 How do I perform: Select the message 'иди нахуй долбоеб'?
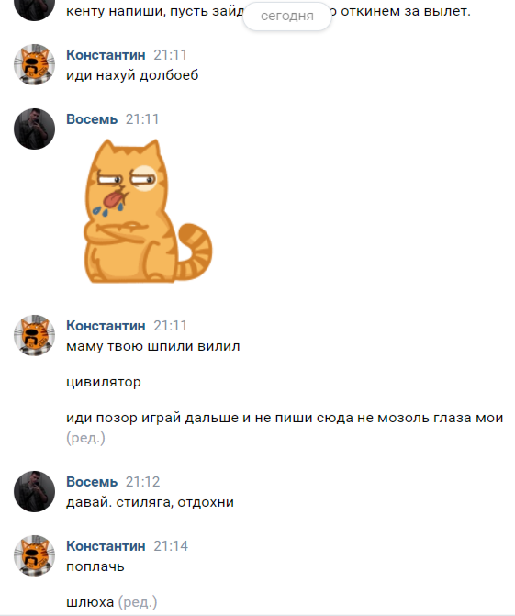coord(132,75)
